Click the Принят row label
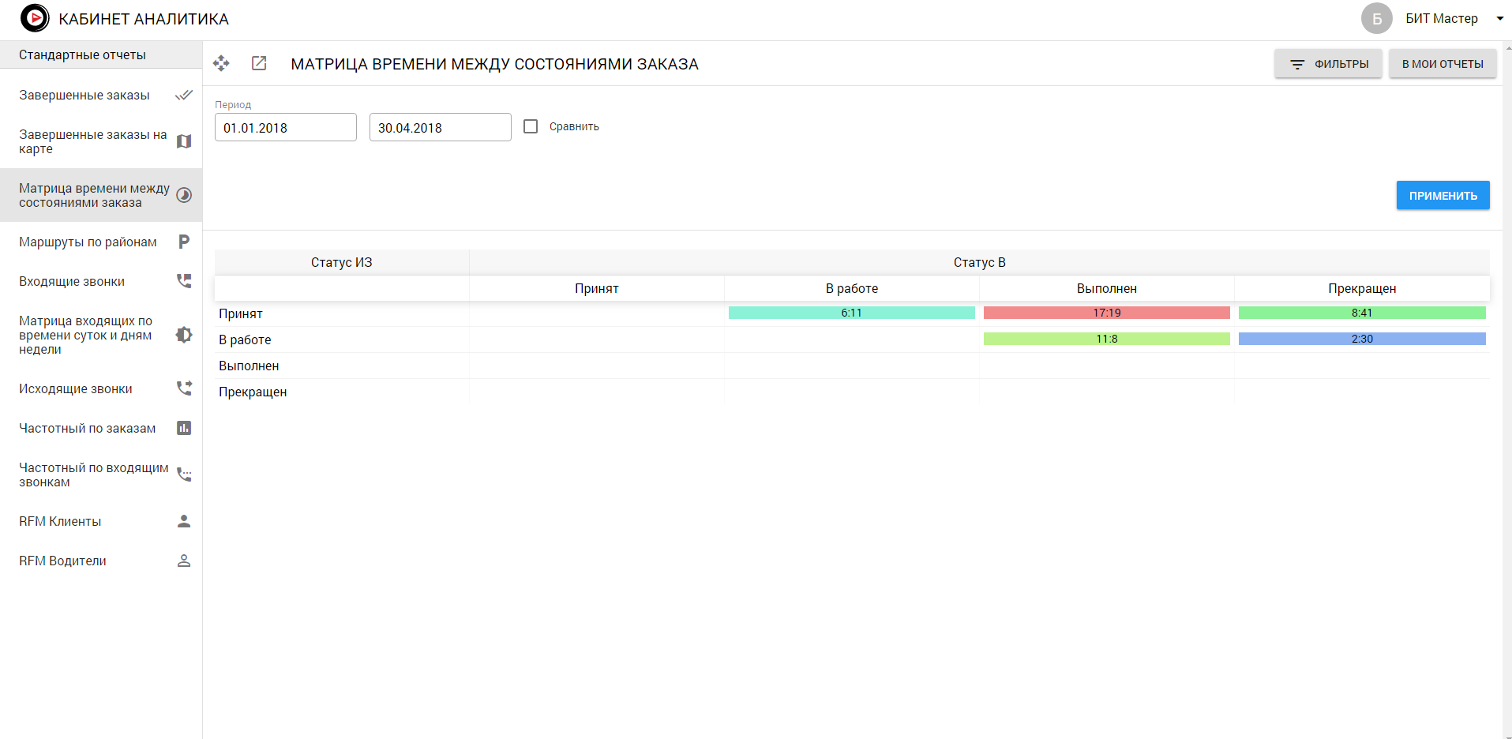This screenshot has width=1512, height=739. 241,313
